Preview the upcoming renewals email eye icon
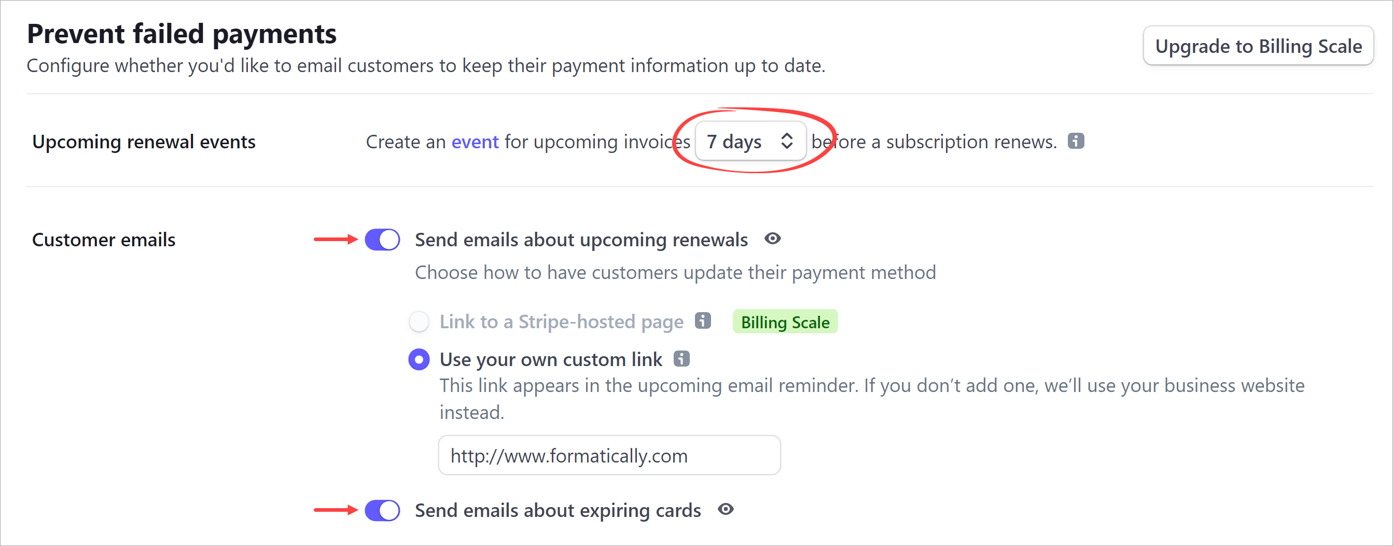 (772, 239)
